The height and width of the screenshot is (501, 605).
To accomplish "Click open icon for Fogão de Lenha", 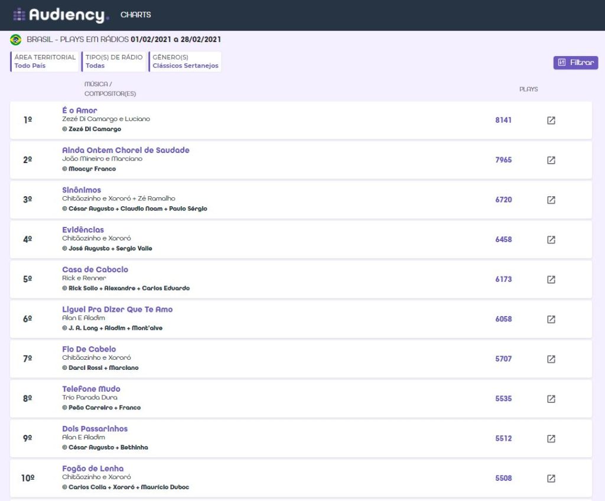I will tap(551, 479).
